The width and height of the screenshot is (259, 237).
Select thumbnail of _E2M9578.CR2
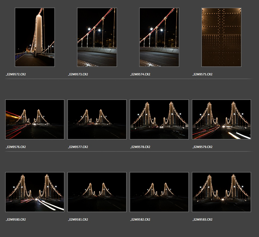tap(159, 119)
